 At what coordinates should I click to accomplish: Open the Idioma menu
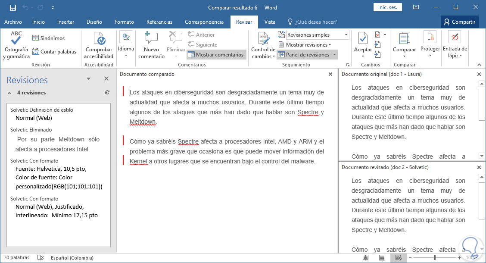(x=126, y=44)
